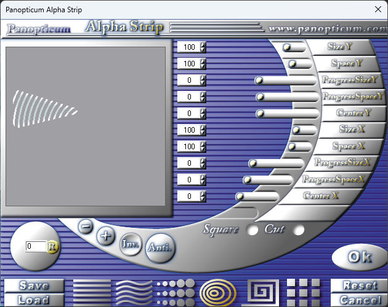Click the Anti. antialiasing button

click(x=160, y=248)
